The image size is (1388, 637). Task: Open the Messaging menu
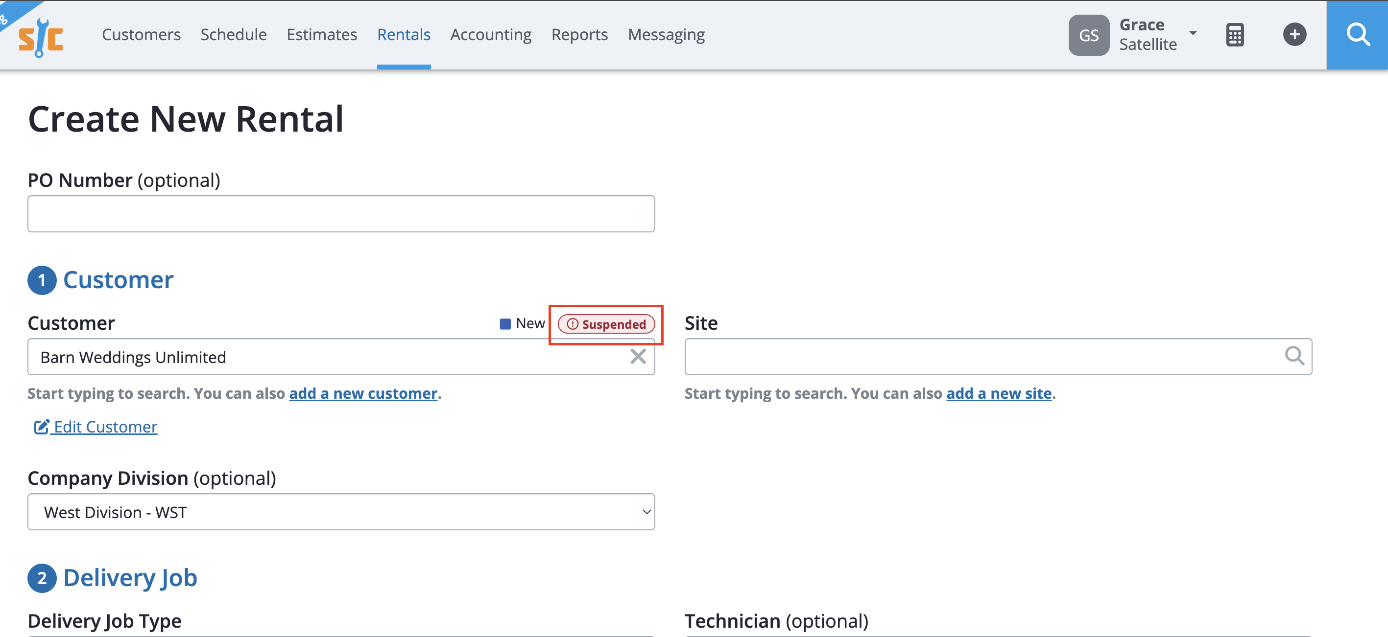pos(666,35)
